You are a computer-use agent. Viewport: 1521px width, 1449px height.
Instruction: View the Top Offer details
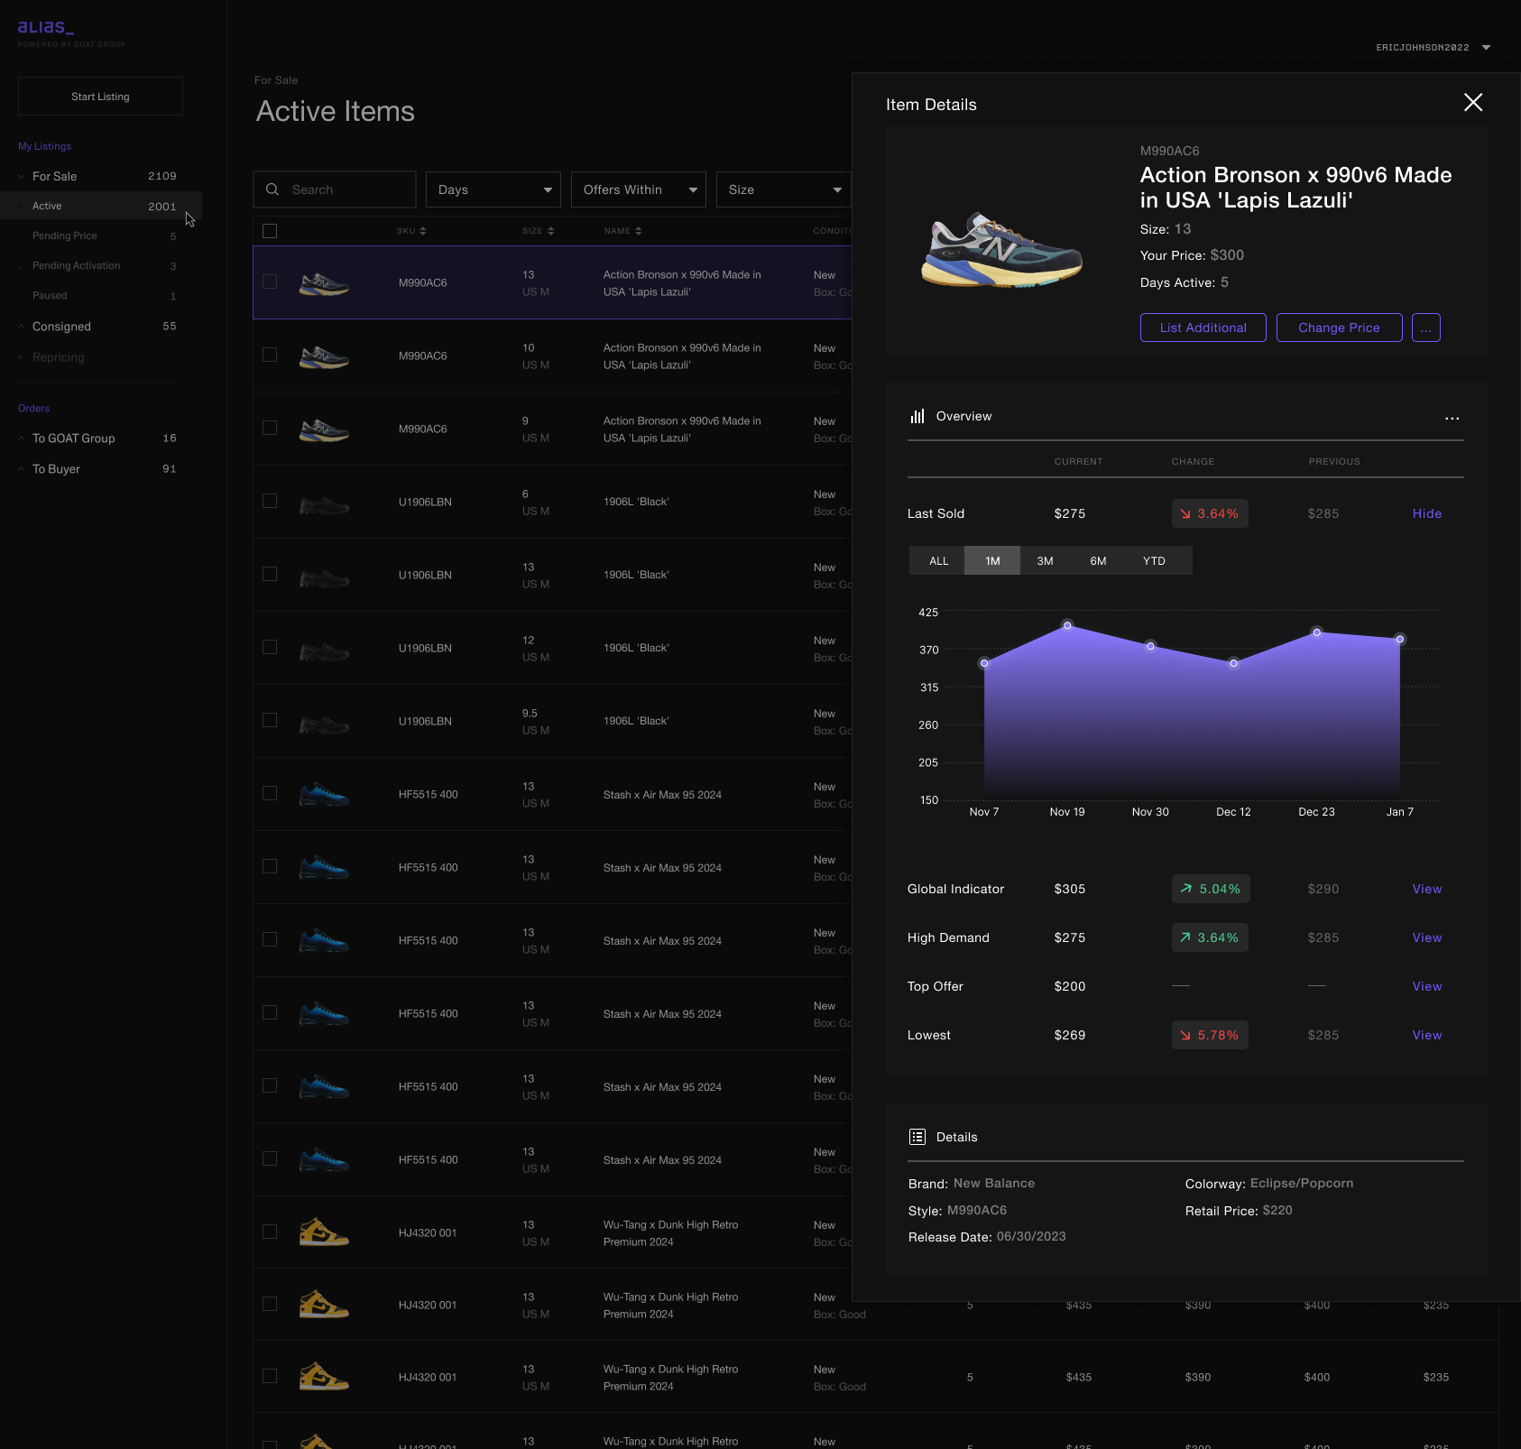click(x=1427, y=986)
